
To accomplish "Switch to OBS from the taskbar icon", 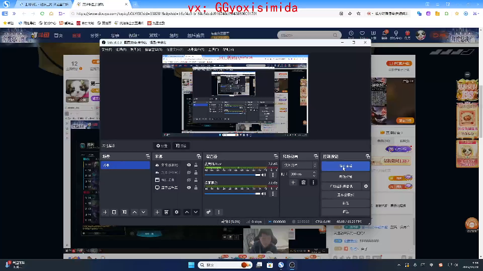I will pyautogui.click(x=292, y=265).
